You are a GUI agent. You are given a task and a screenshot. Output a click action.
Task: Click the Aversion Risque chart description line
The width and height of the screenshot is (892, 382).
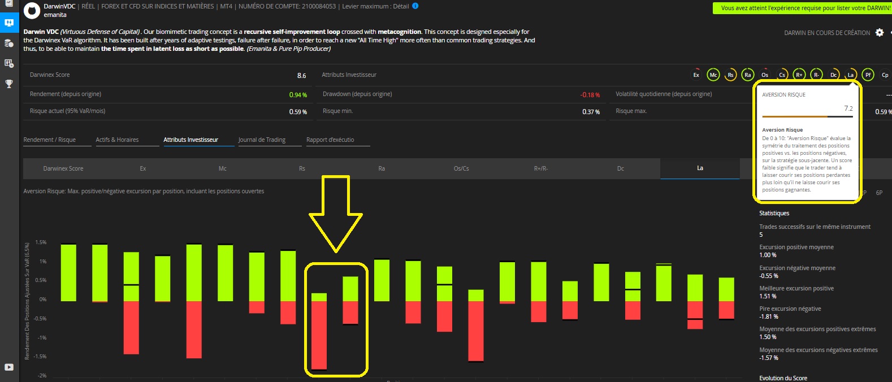coord(144,191)
